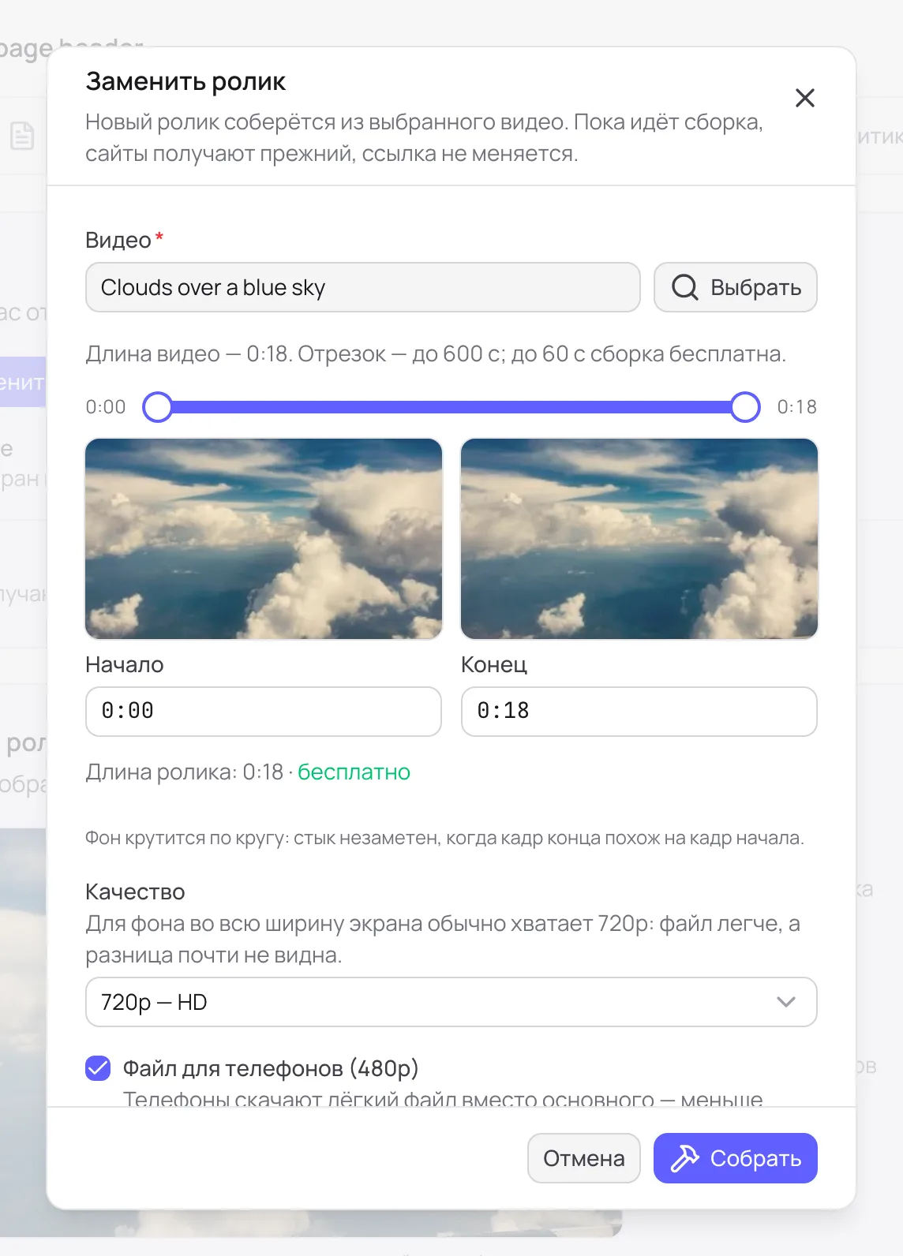This screenshot has width=903, height=1256.
Task: Click the hammer icon on Собрать button
Action: pyautogui.click(x=684, y=1158)
